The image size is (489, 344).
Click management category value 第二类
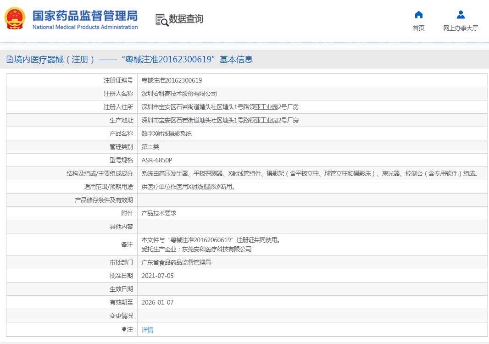(150, 147)
